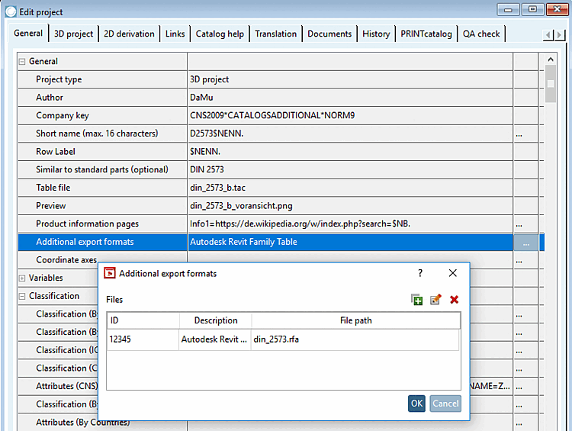Click the File path column header

(x=355, y=320)
